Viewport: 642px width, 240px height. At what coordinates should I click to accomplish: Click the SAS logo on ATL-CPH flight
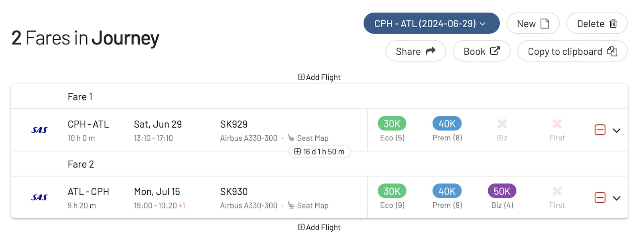pos(39,198)
